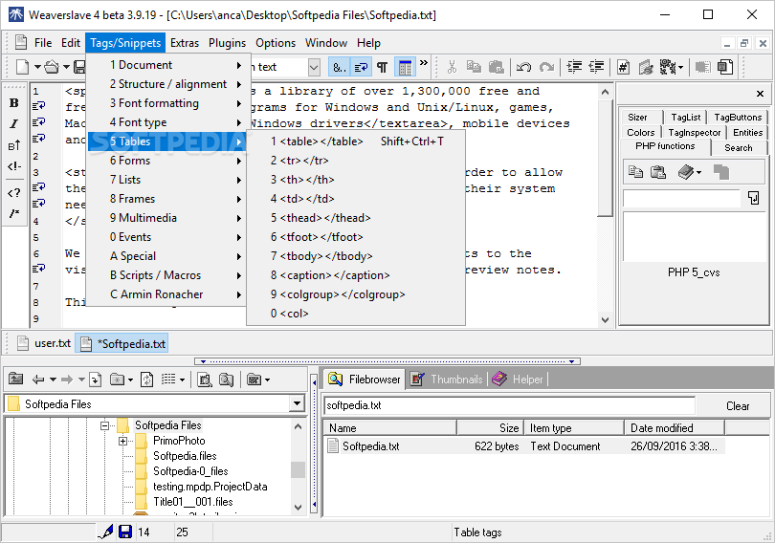This screenshot has height=543, width=775.
Task: Click the unindent lines icon
Action: (x=597, y=67)
